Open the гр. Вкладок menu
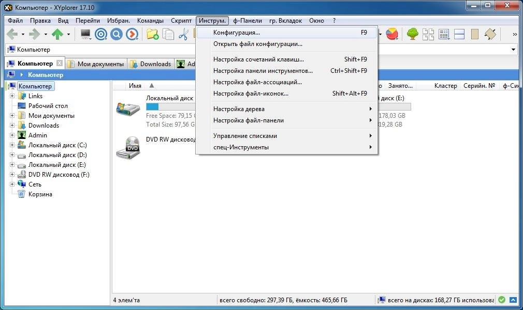 285,21
